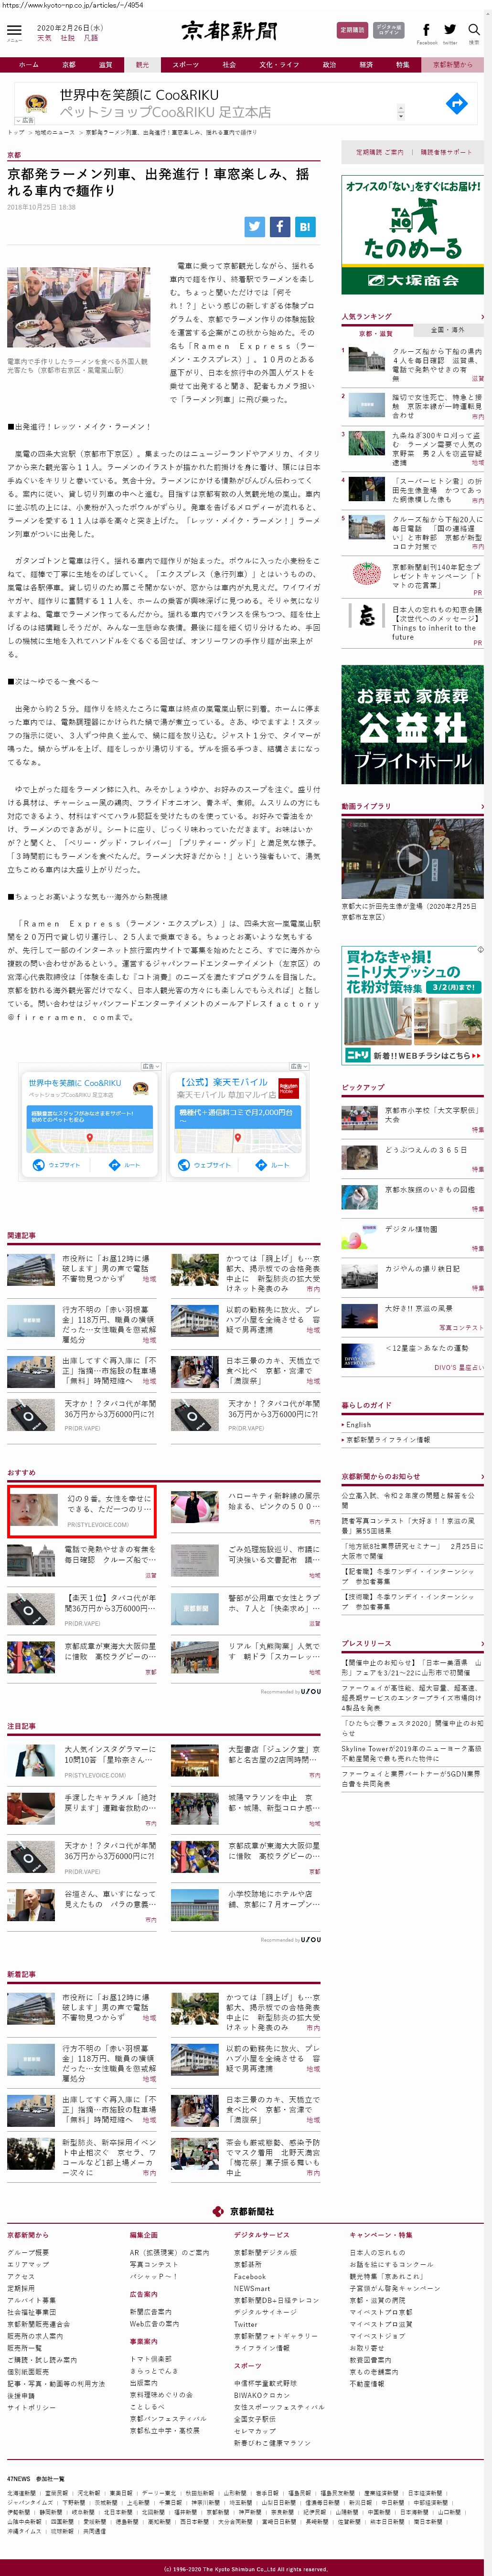Expand 人気ランキング with its arrow

pos(482,317)
